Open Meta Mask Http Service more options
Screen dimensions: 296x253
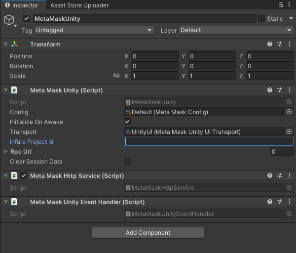pos(290,175)
